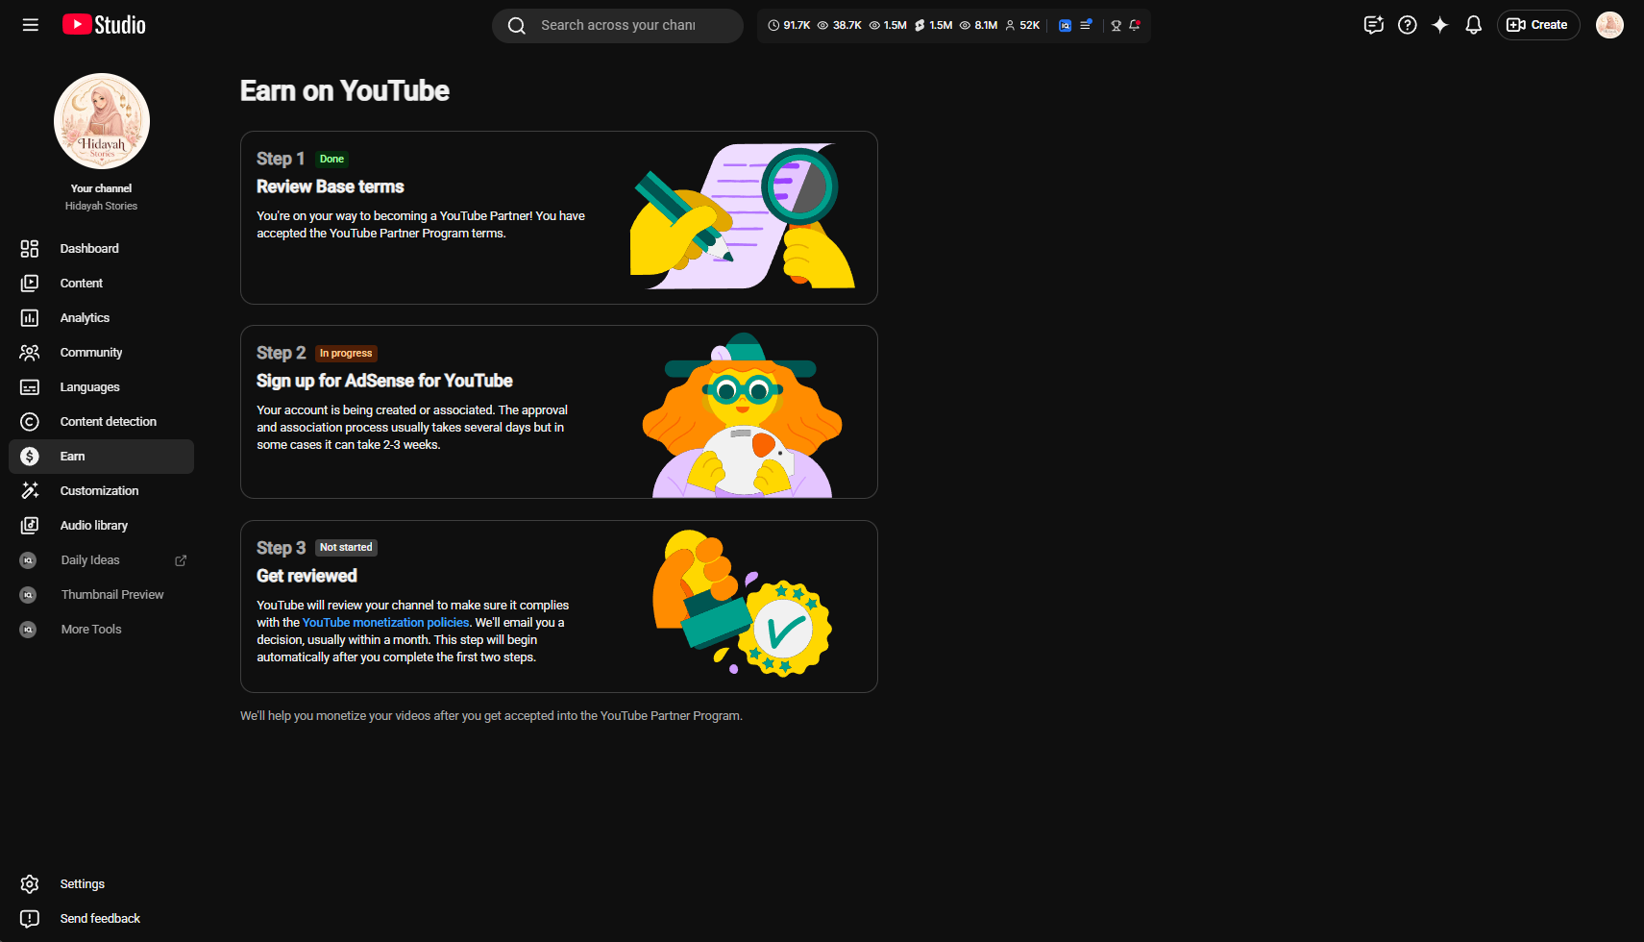
Task: Click the 52K subscribers stat
Action: coord(1022,26)
